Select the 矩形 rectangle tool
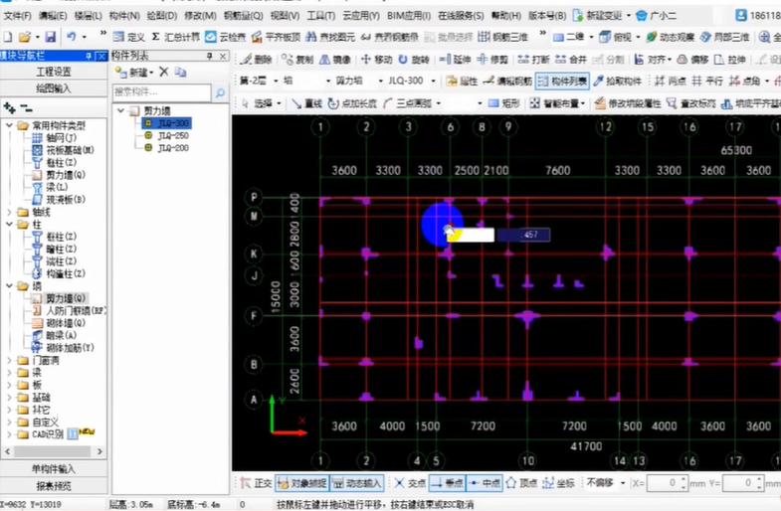The width and height of the screenshot is (781, 511). tap(504, 103)
